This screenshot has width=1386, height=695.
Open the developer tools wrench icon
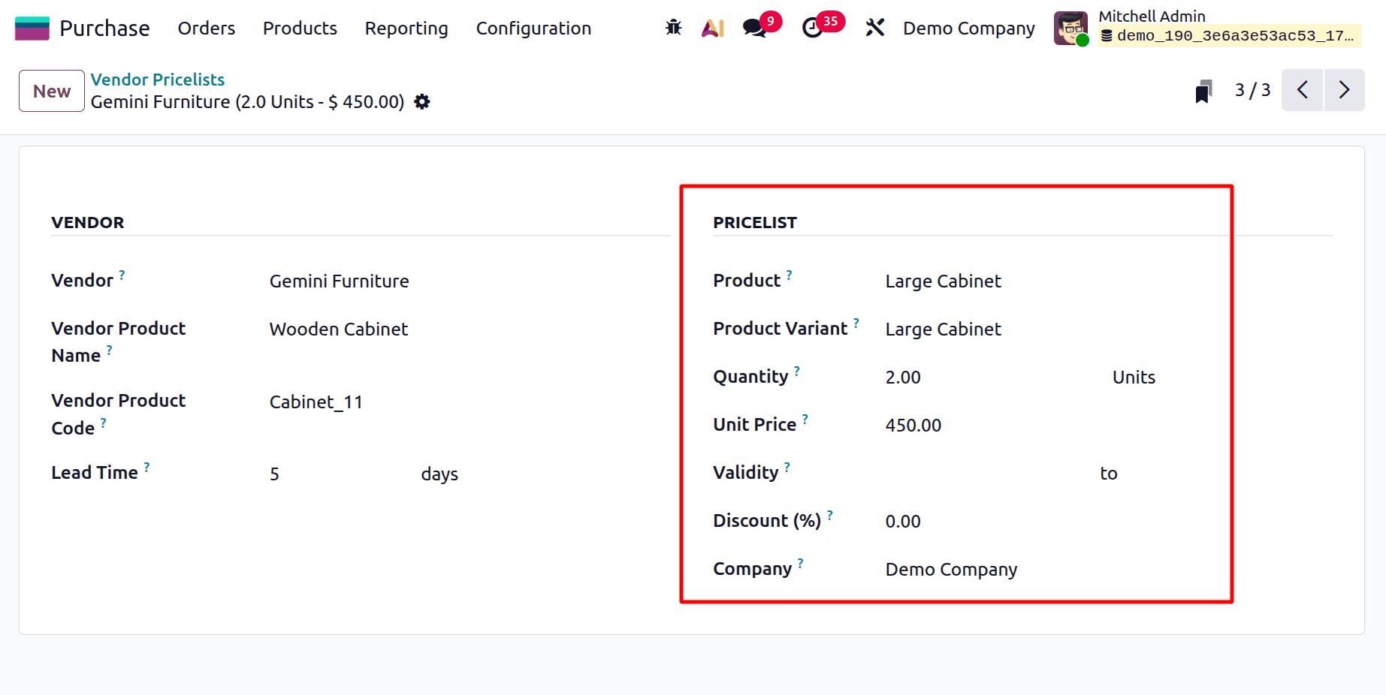[874, 27]
